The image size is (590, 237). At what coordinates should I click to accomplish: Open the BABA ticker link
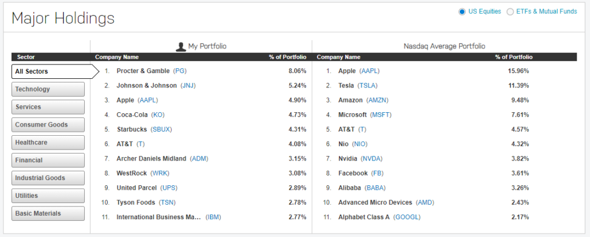click(x=376, y=188)
